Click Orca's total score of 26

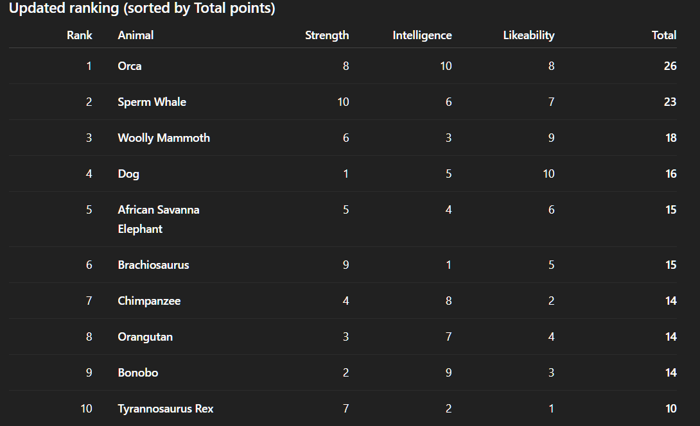(670, 66)
